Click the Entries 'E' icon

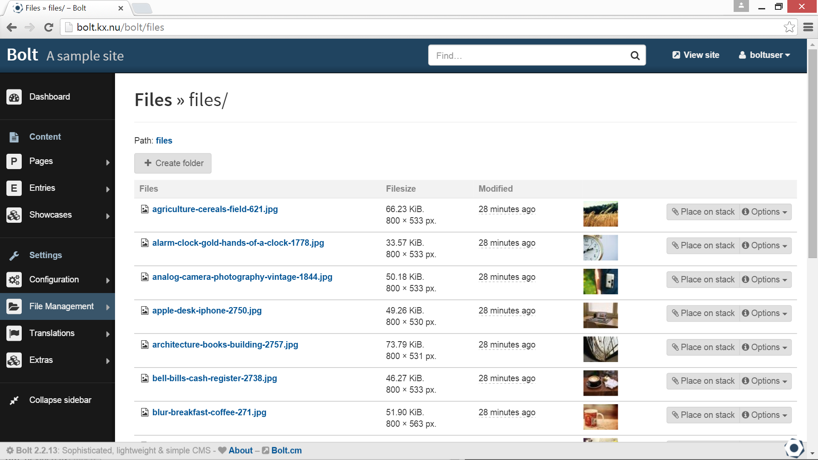click(14, 188)
